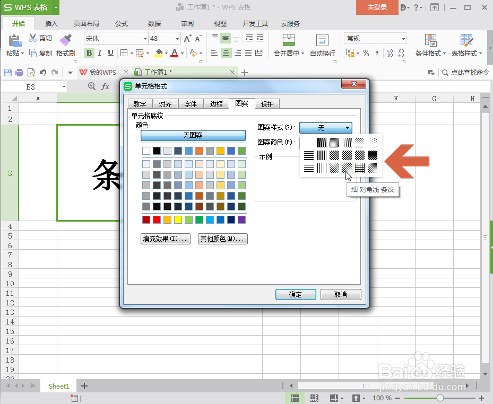Screen dimensions: 493x404
Task: Pick the yellow standard color swatch
Action: (x=178, y=219)
